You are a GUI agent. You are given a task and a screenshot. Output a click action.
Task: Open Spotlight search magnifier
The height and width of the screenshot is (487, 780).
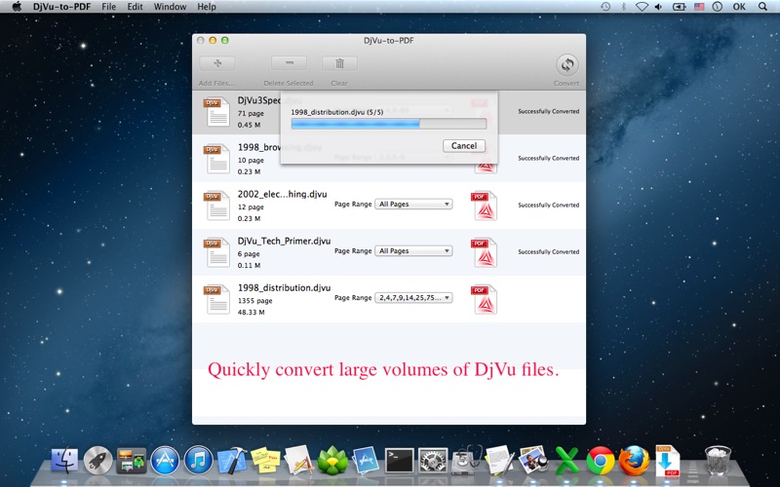tap(762, 7)
